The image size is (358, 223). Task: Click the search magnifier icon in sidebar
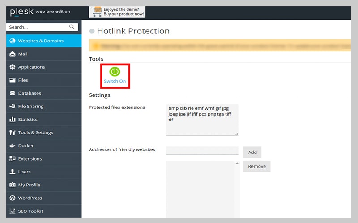pos(72,27)
